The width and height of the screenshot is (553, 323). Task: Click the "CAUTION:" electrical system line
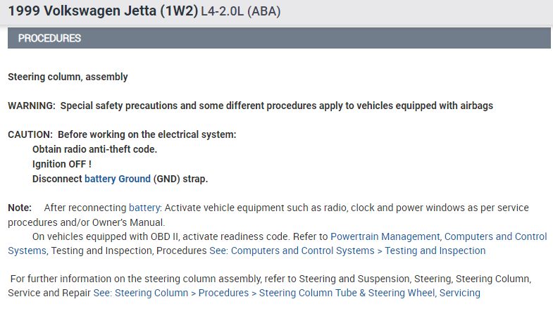point(122,134)
